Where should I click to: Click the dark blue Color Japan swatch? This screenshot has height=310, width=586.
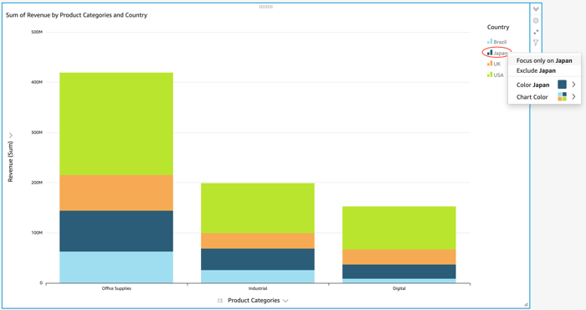(562, 85)
